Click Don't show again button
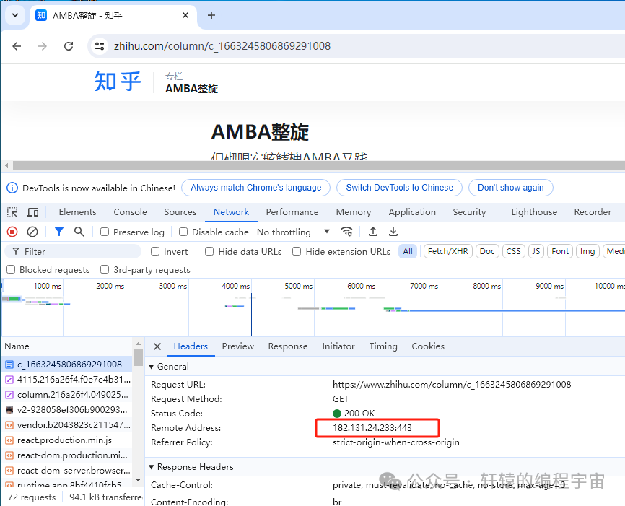This screenshot has width=625, height=506. pos(510,188)
